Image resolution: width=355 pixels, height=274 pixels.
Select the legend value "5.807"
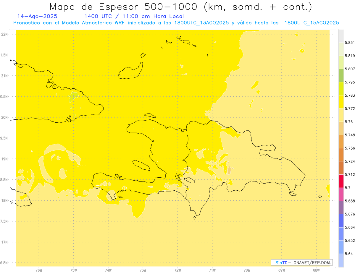(350, 69)
